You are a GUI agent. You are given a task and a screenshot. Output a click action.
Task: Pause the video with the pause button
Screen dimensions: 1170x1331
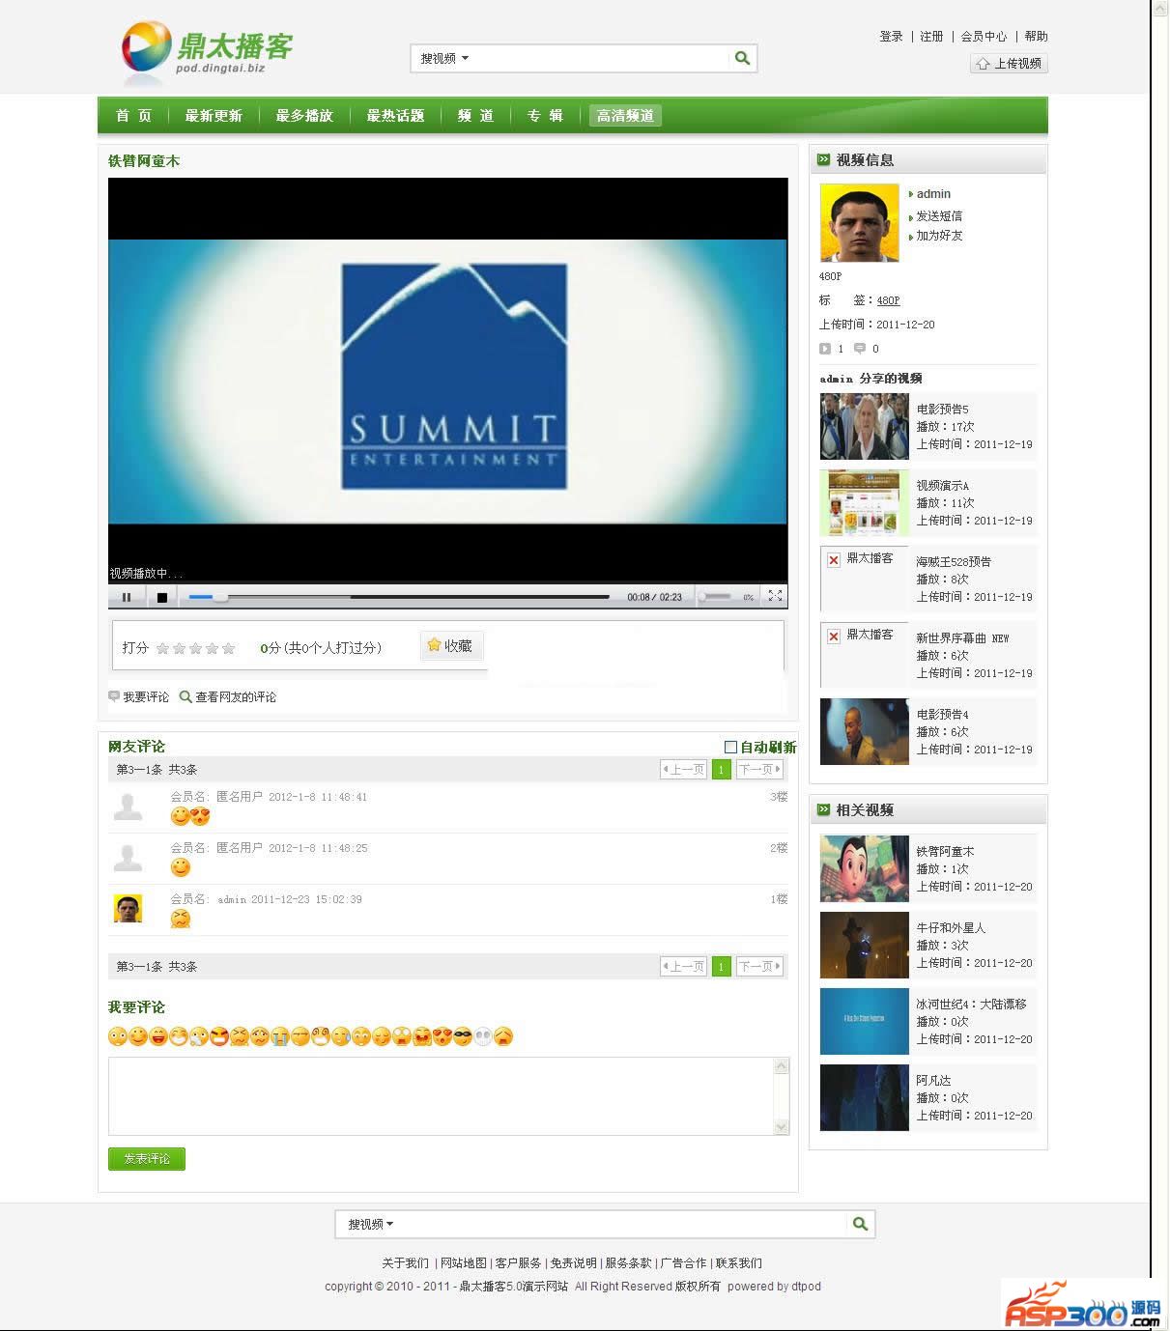[x=127, y=597]
